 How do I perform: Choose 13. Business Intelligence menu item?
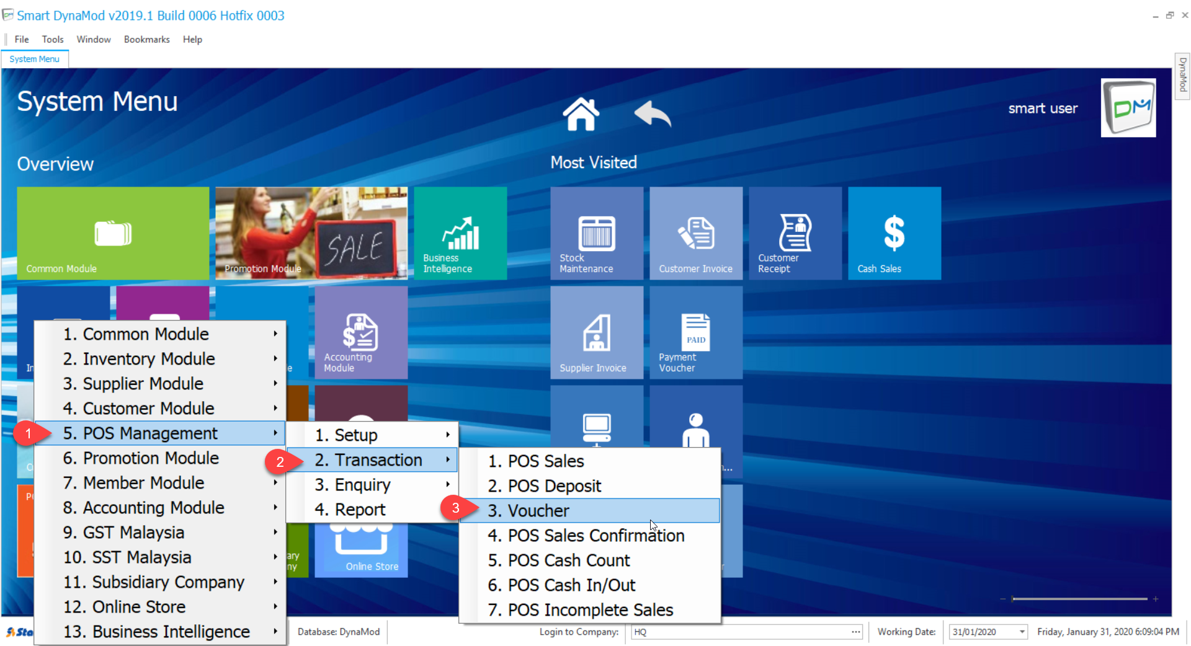pos(160,631)
